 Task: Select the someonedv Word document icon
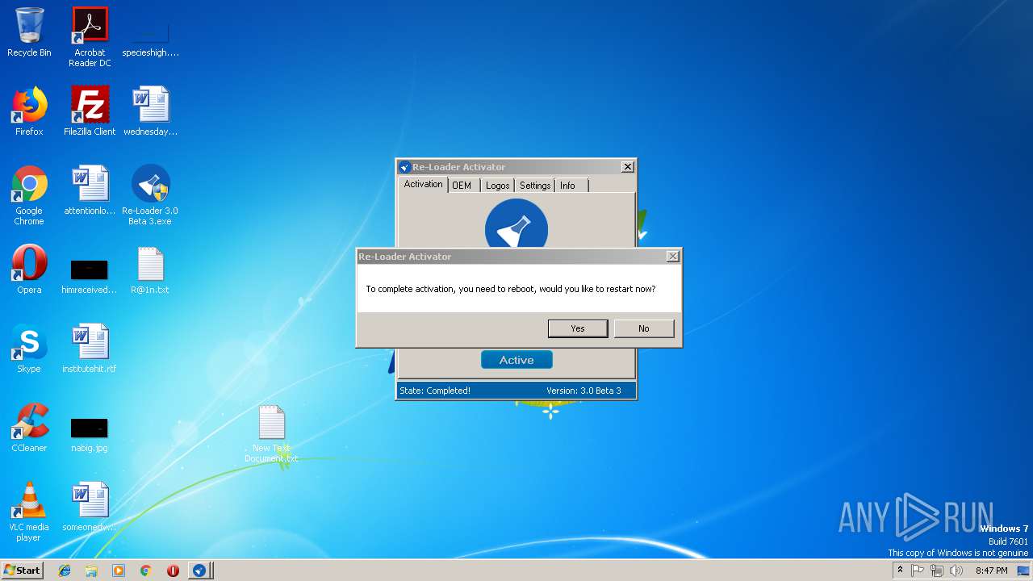(90, 507)
